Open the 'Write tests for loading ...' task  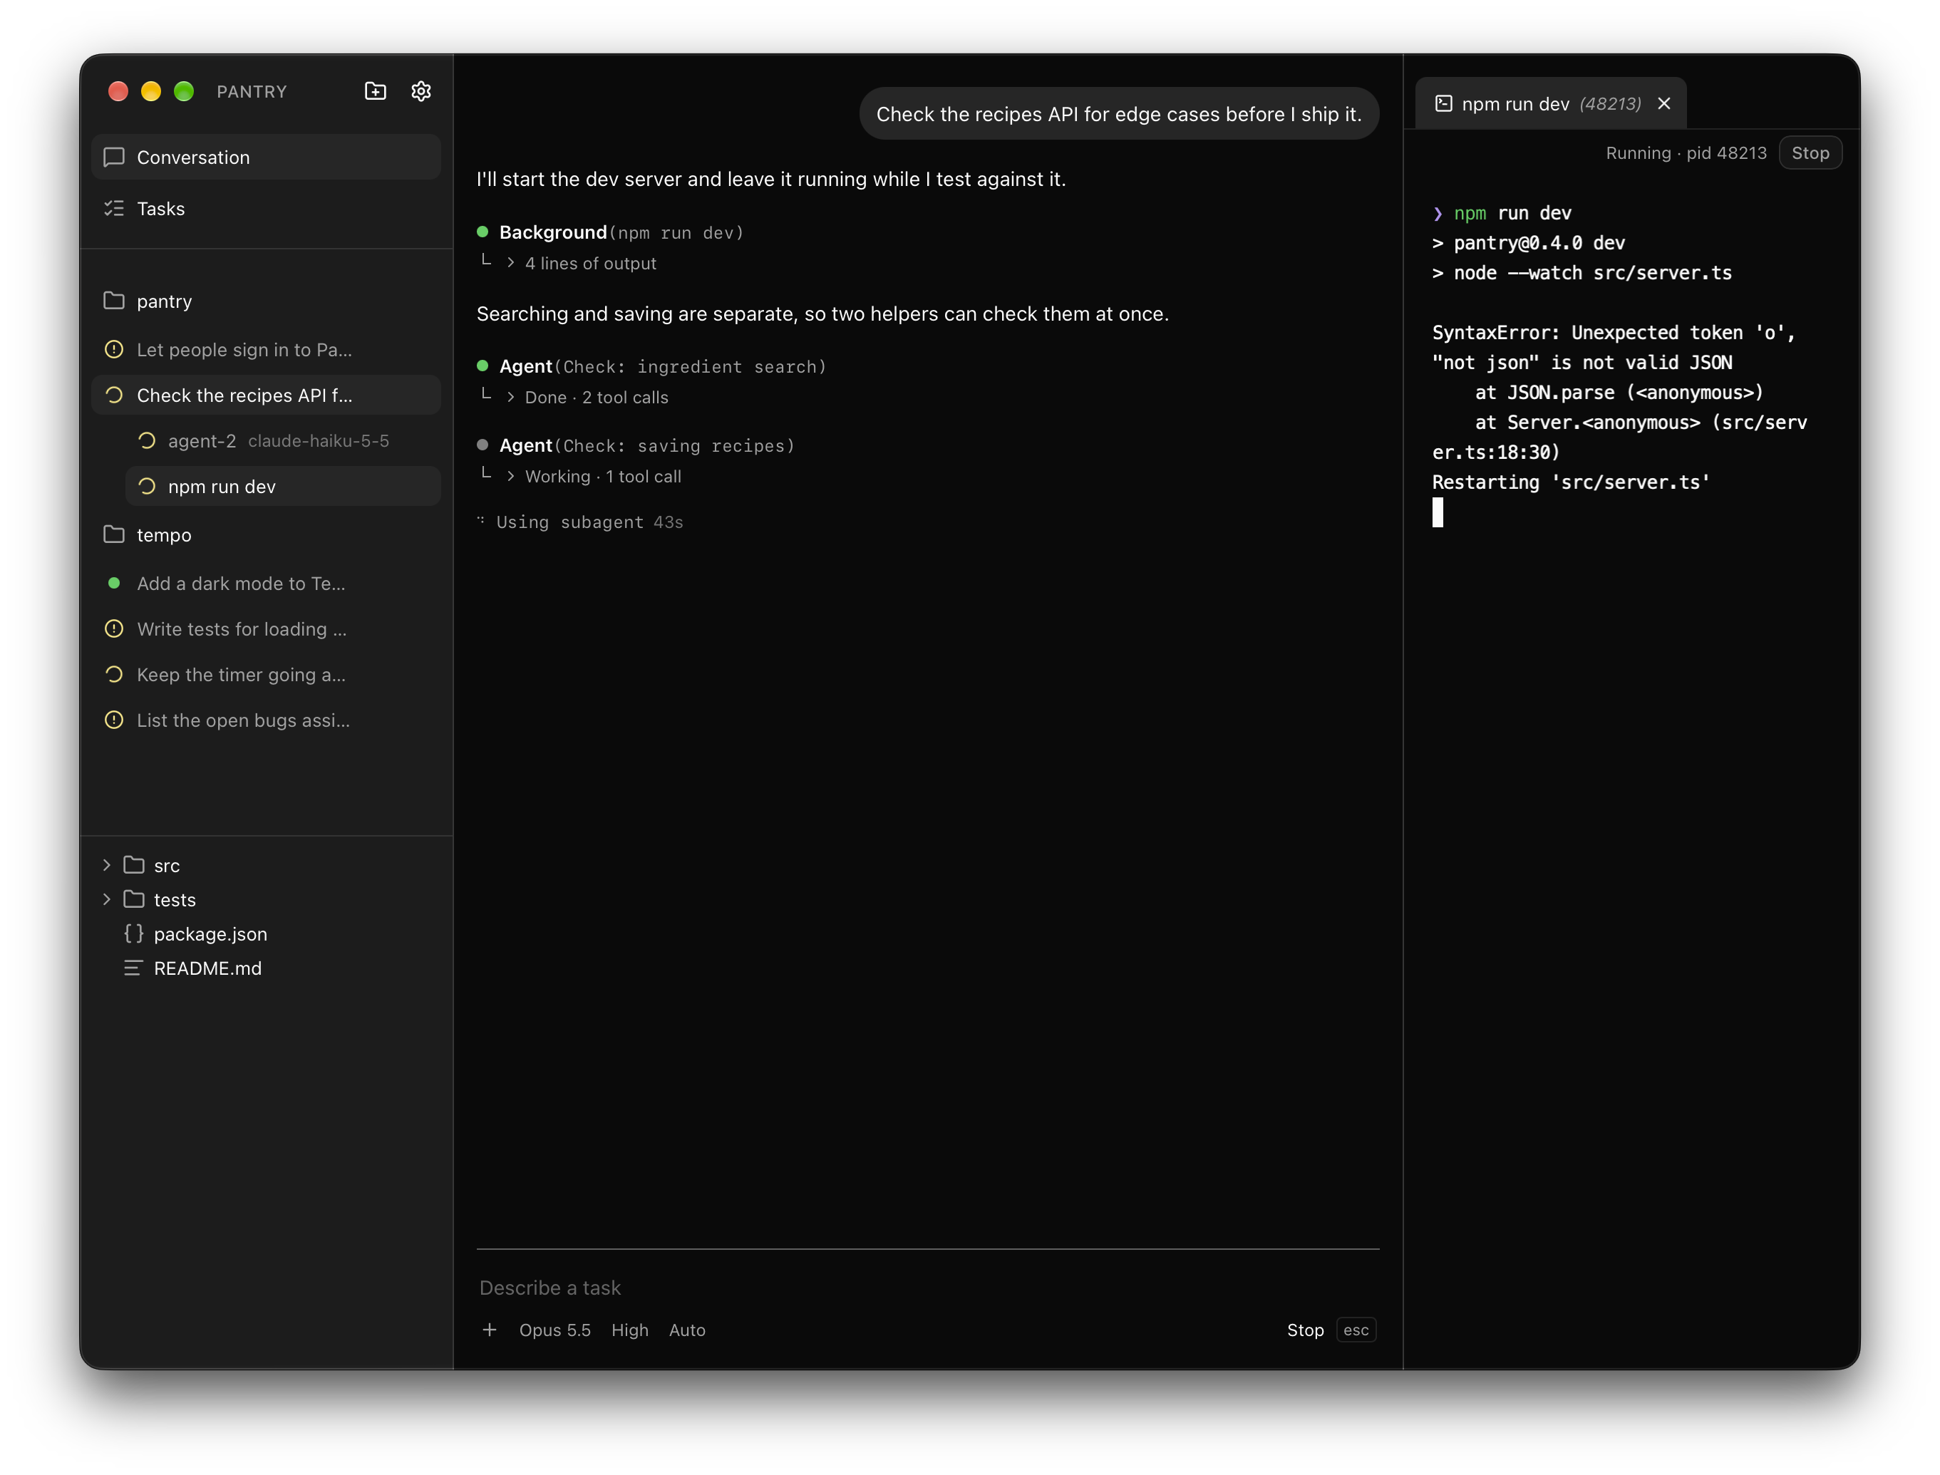(266, 629)
